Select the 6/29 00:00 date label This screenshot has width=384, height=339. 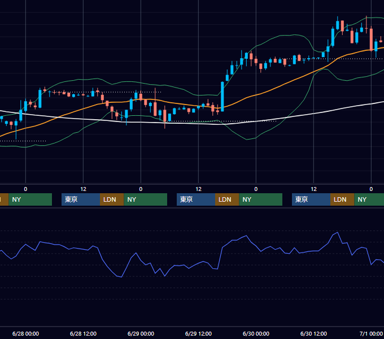pos(141,333)
